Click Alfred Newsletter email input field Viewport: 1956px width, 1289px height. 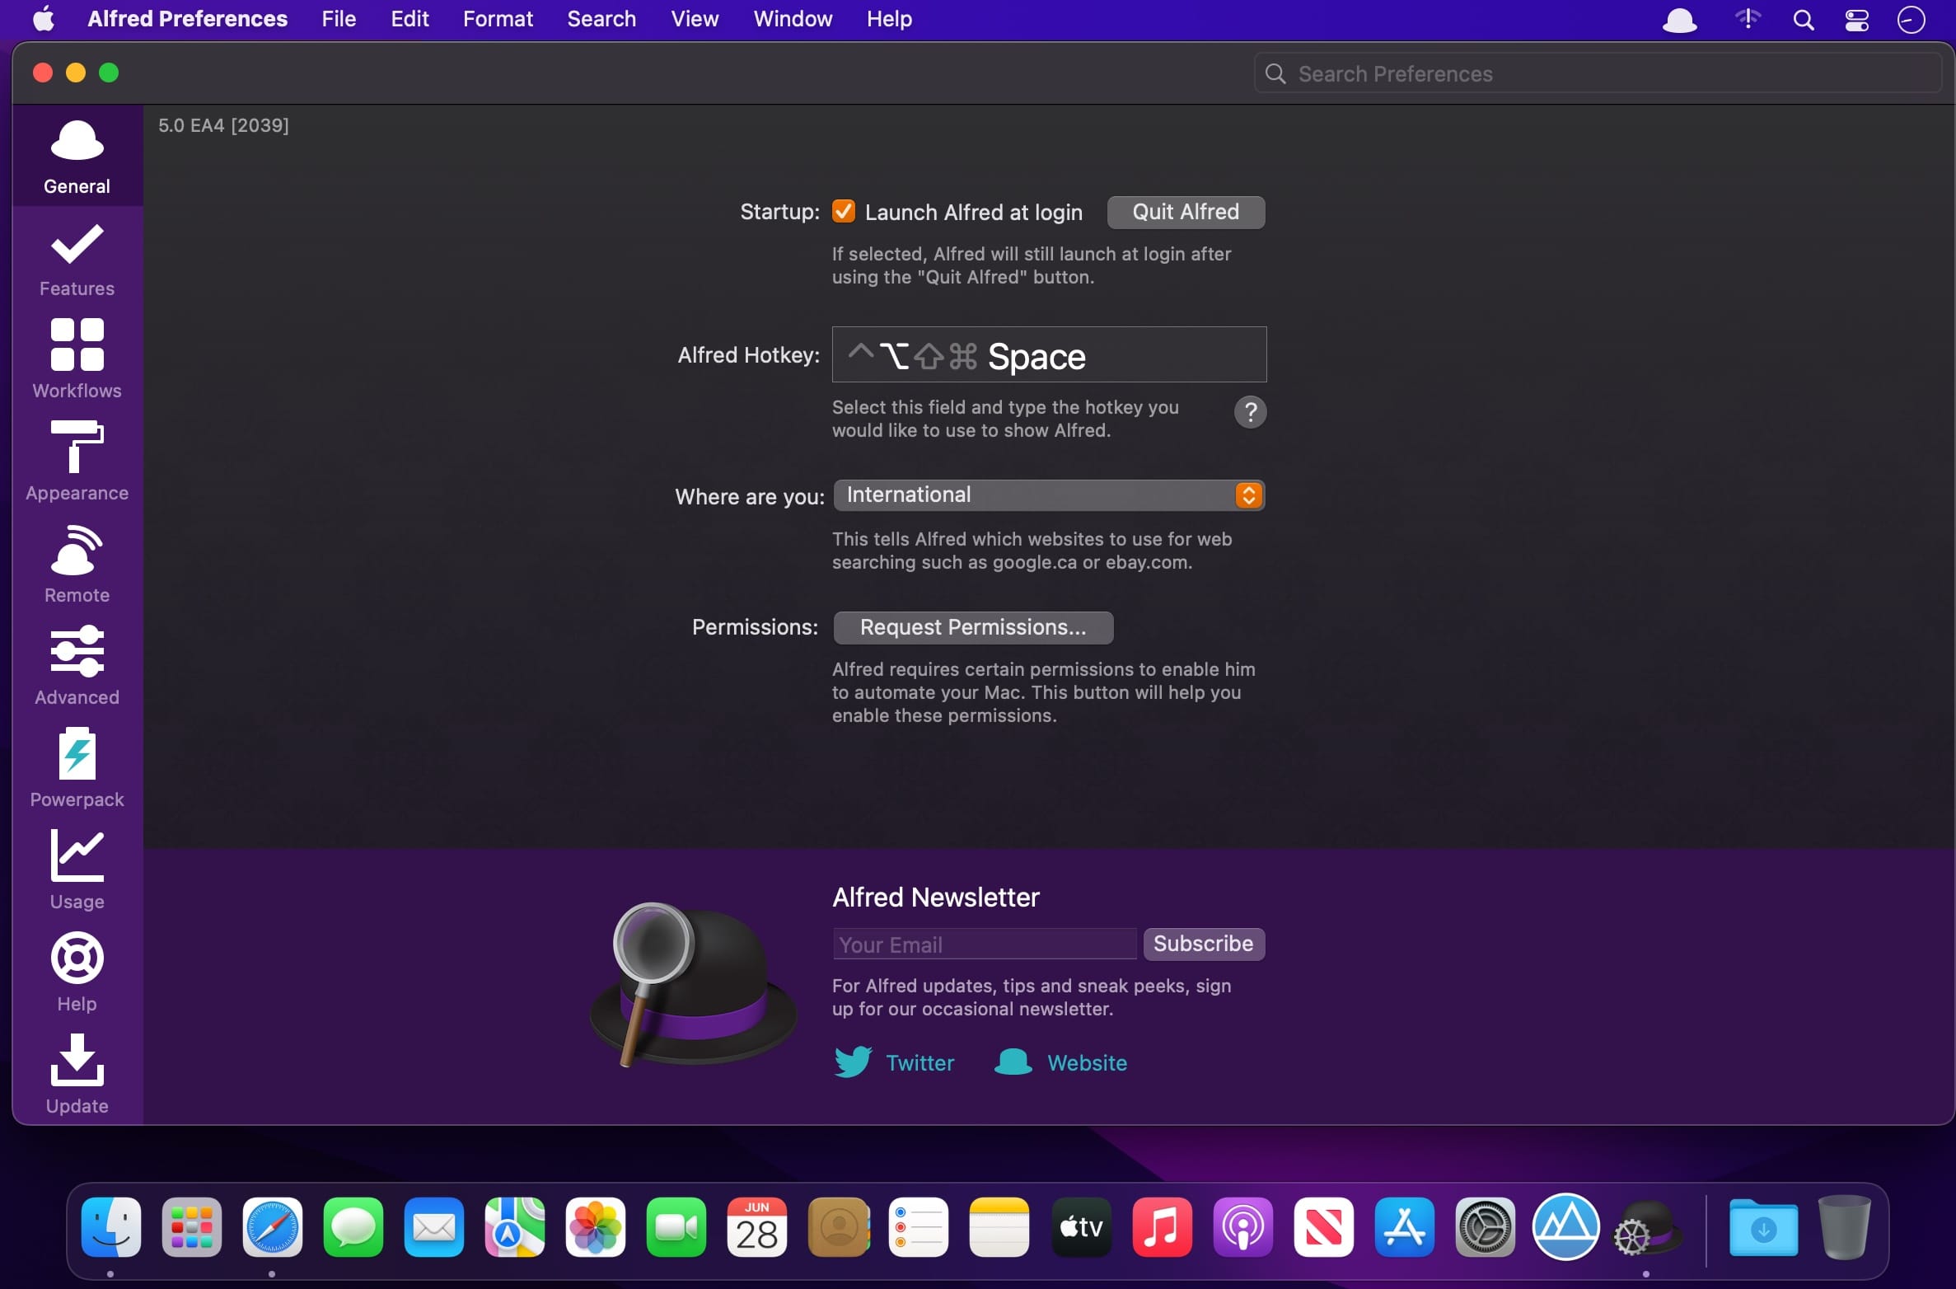[984, 942]
